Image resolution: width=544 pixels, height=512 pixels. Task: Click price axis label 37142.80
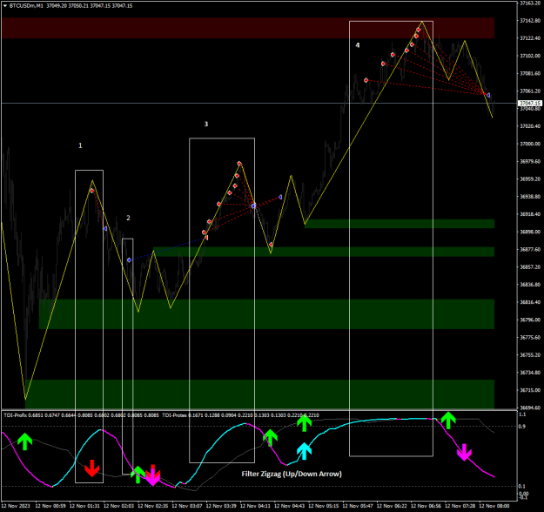click(530, 21)
